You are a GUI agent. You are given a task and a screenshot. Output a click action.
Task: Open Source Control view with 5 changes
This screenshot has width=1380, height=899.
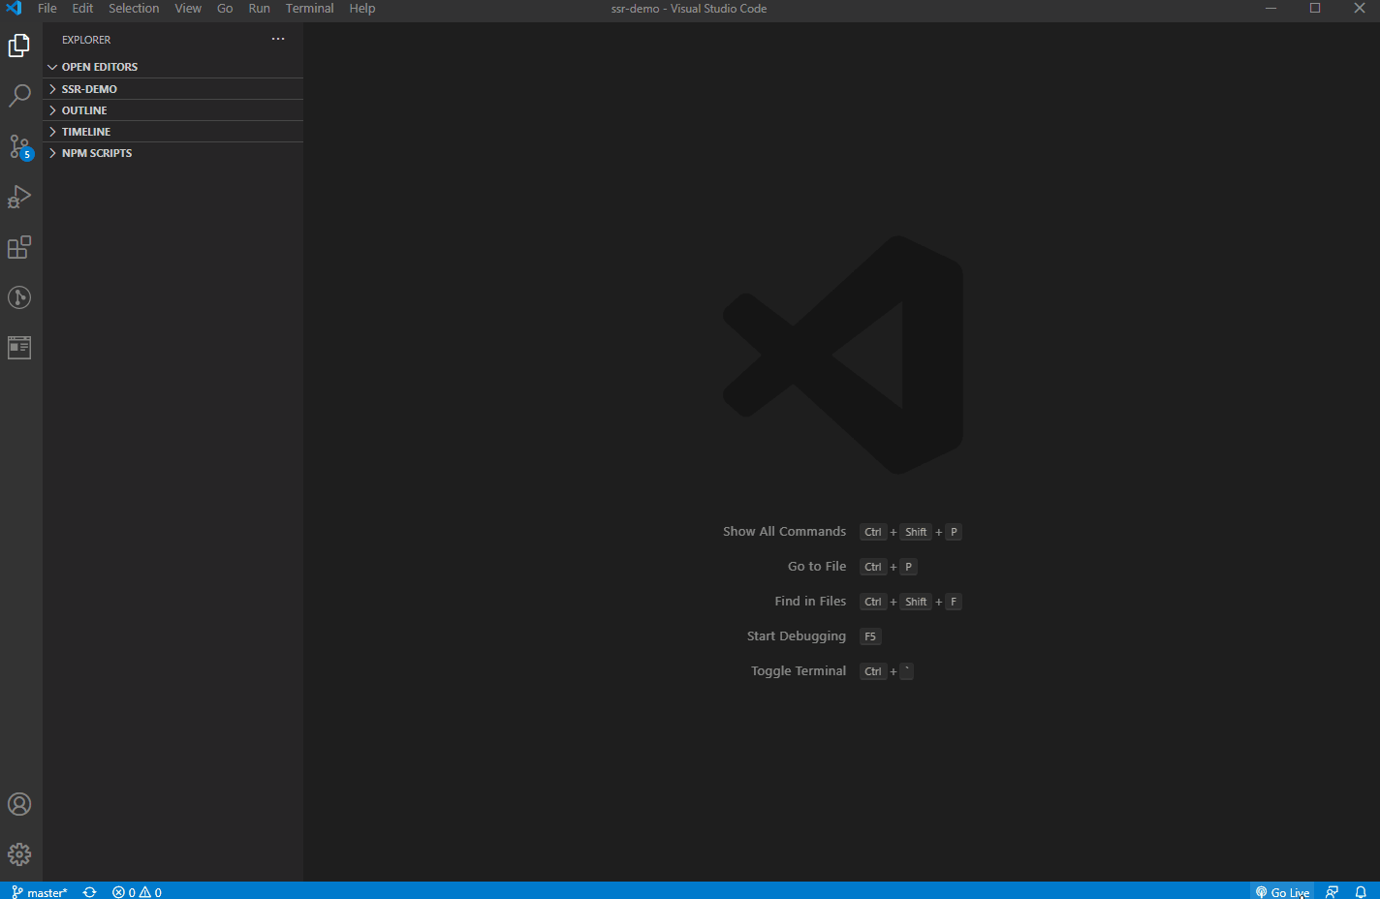(19, 146)
